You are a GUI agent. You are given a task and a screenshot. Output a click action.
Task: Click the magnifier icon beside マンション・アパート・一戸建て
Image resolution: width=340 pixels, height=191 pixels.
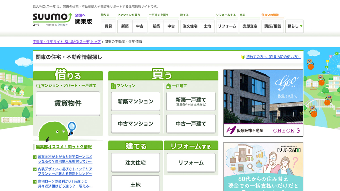coord(38,86)
